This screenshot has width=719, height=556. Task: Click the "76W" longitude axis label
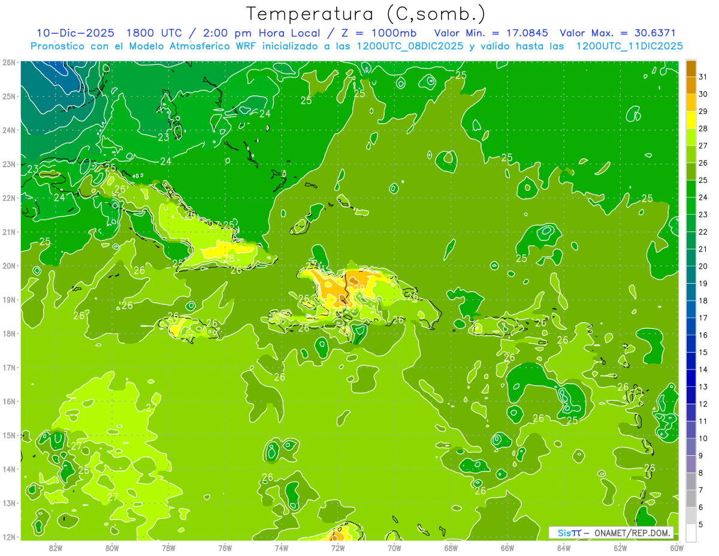[x=225, y=548]
